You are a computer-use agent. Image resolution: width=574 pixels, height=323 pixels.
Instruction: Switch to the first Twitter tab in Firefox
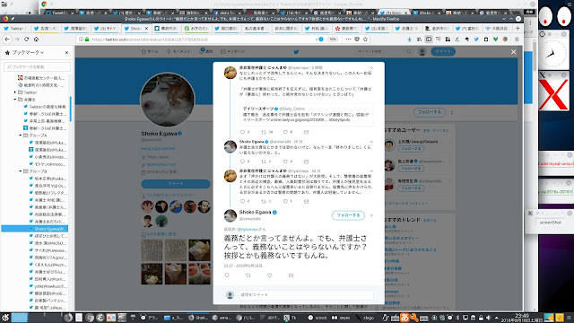click(x=14, y=28)
